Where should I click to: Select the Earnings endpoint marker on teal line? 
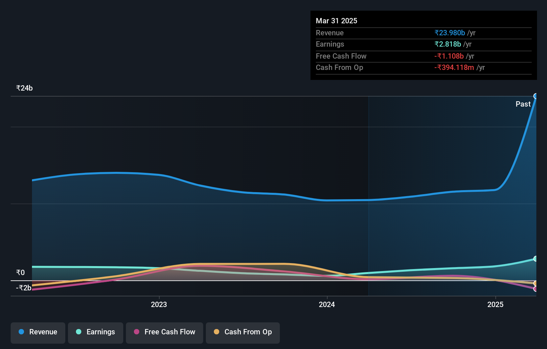coord(536,259)
